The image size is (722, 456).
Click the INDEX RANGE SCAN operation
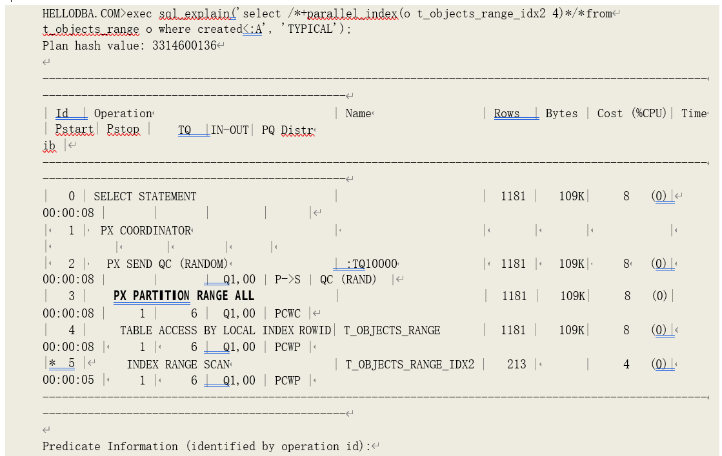coord(177,365)
